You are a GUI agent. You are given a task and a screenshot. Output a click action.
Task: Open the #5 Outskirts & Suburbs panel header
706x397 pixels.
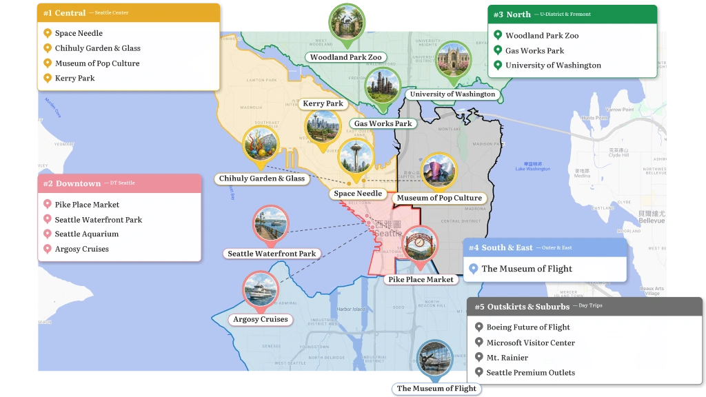click(585, 307)
